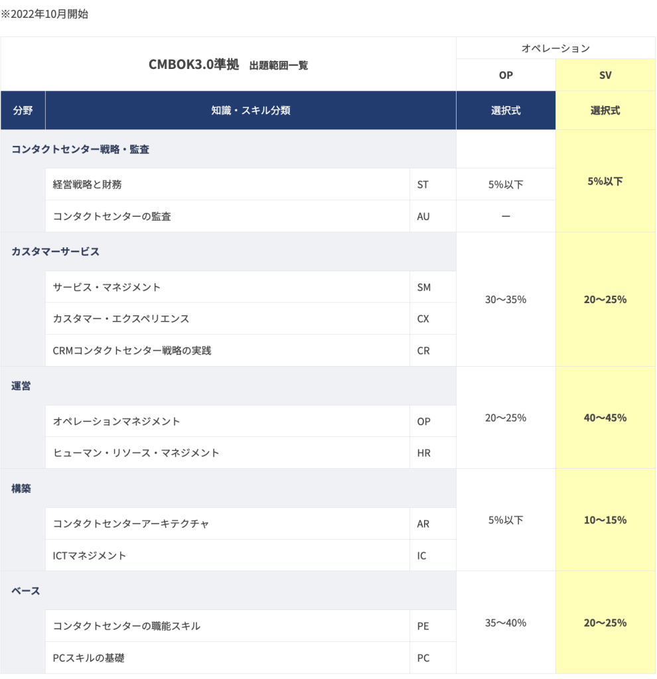Image resolution: width=657 pixels, height=679 pixels.
Task: Select CRMコンタクトセンター戦略の実践 row
Action: (132, 350)
